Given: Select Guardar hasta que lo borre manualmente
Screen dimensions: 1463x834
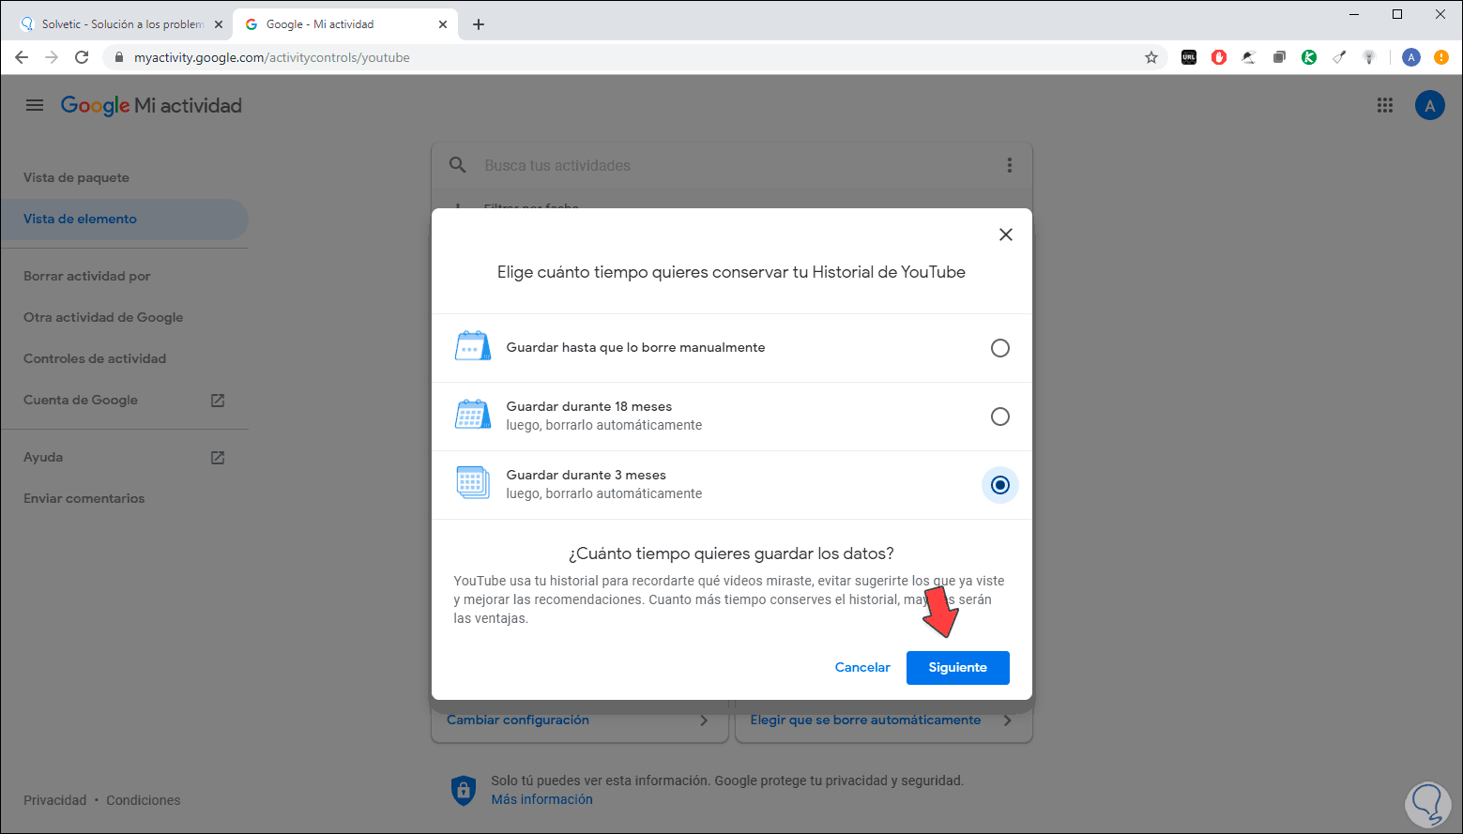Looking at the screenshot, I should 1000,348.
